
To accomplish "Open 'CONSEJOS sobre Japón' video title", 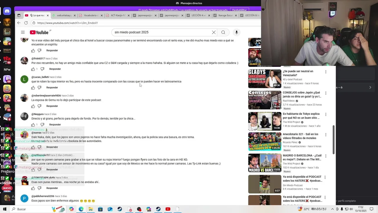I will click(x=302, y=94).
